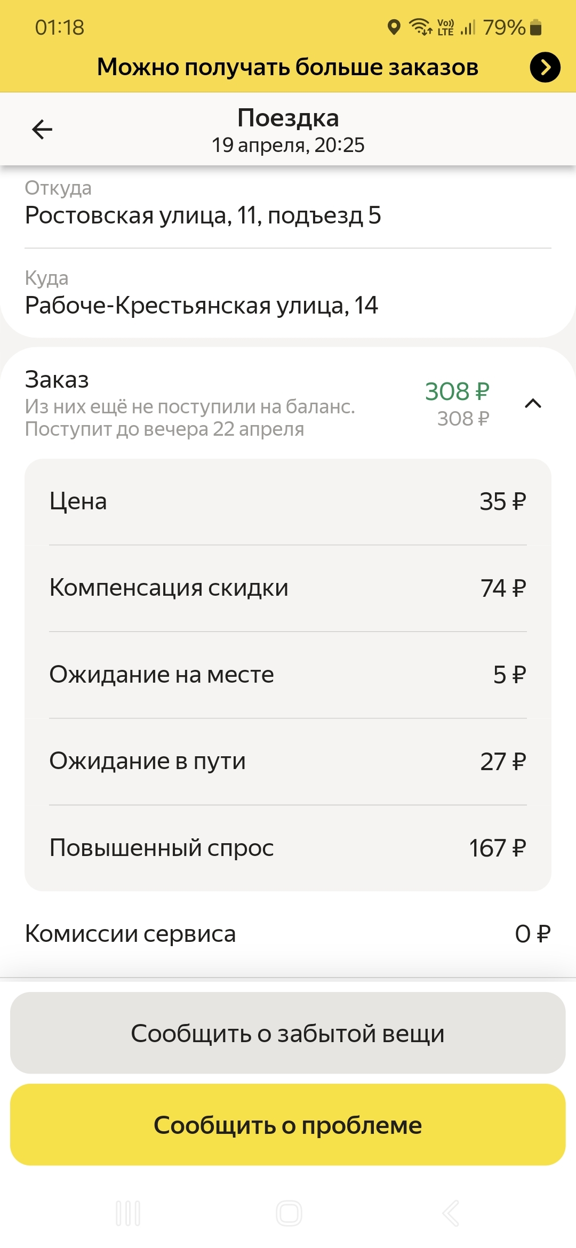
Task: Tap the Куда destination address
Action: click(202, 305)
